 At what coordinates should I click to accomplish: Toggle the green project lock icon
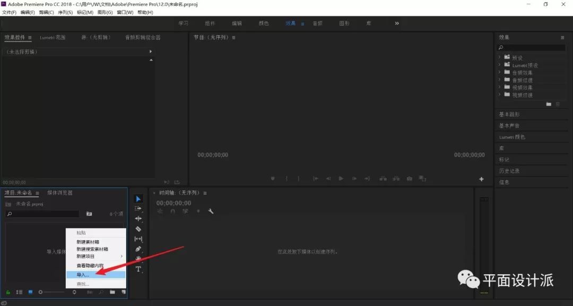pos(8,292)
